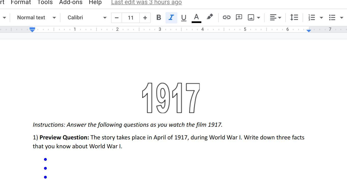347x195 pixels.
Task: Increase font size with plus button
Action: (x=145, y=18)
